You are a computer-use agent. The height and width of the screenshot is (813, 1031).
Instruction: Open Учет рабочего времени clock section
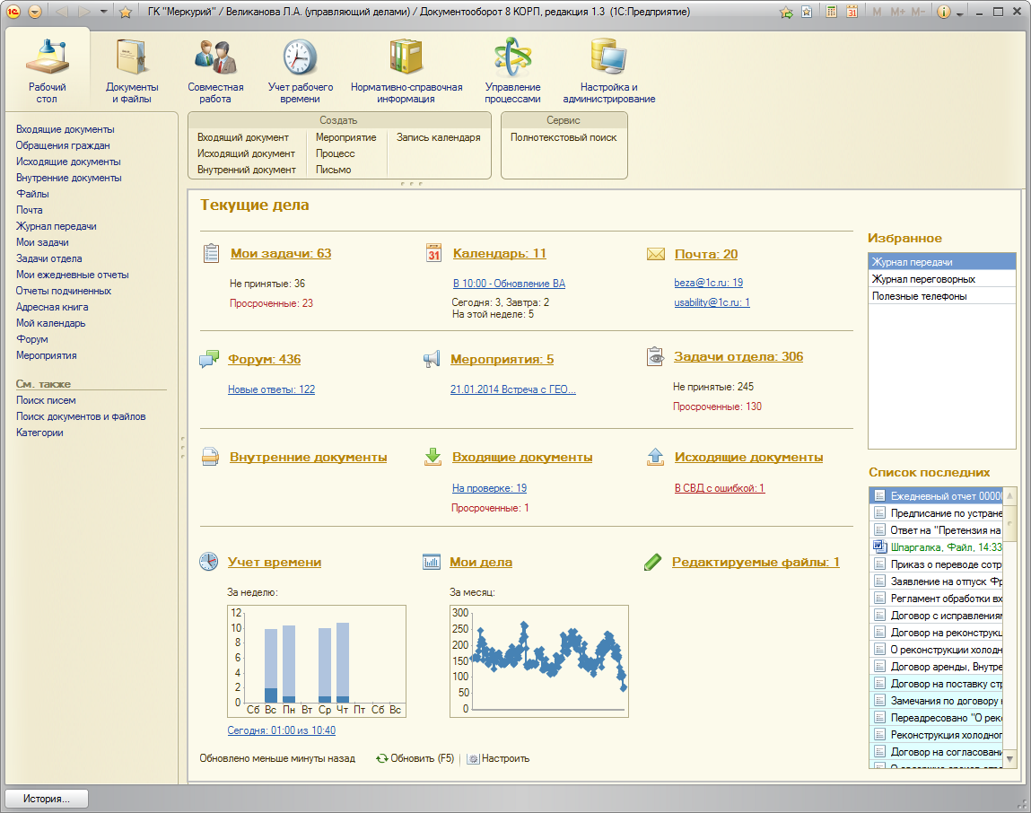click(x=301, y=72)
